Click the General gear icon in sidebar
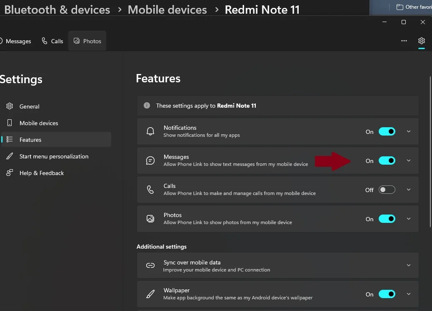The width and height of the screenshot is (432, 311). pos(10,106)
